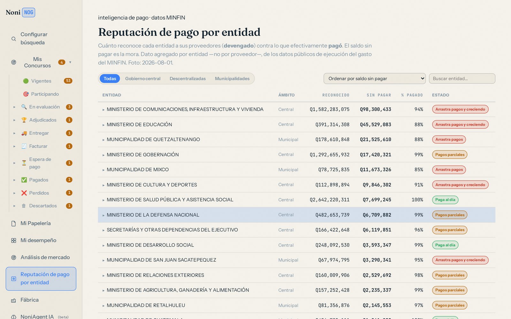Click the trophy icon for Adjudicados
The width and height of the screenshot is (511, 319).
pos(24,120)
